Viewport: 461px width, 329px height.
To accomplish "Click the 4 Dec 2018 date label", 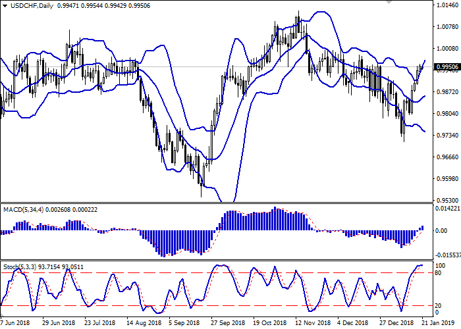I will (x=353, y=323).
